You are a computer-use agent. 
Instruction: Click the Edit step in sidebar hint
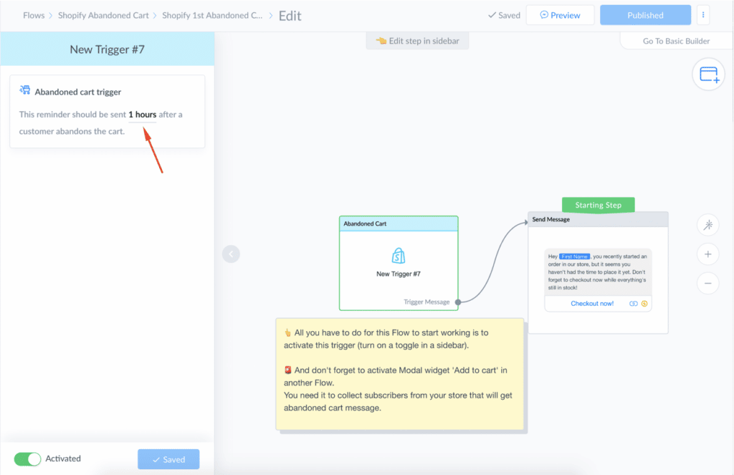(418, 41)
